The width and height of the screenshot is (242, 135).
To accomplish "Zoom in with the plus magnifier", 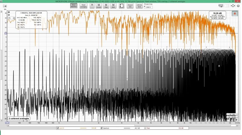I will (9, 12).
